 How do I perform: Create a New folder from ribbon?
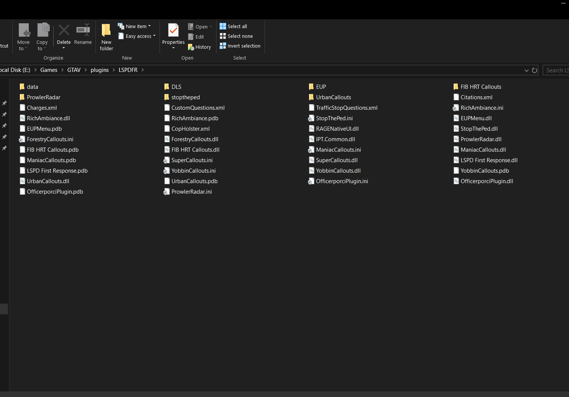(106, 37)
